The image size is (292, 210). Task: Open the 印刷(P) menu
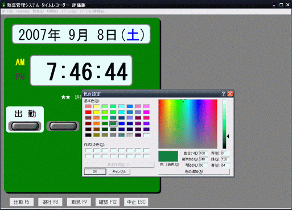point(52,11)
